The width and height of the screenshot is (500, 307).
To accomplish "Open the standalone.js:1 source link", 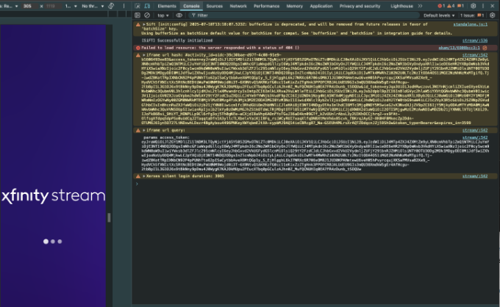I will click(x=470, y=24).
